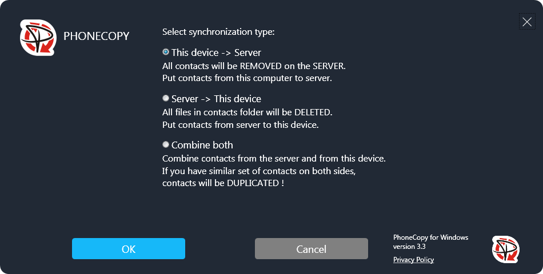Click "Put contacts from this computer to server"
Screen dimensions: 543x274
pos(247,78)
